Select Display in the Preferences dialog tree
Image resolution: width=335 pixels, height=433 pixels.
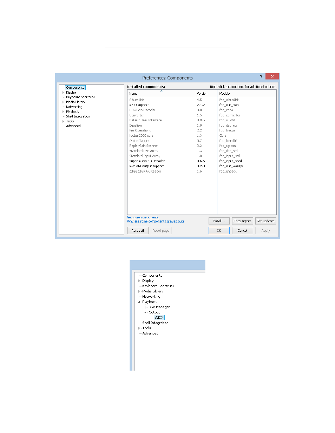[71, 93]
